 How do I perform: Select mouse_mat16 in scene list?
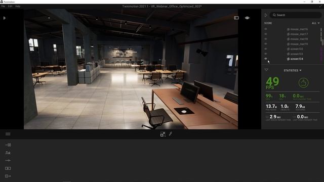(299, 29)
